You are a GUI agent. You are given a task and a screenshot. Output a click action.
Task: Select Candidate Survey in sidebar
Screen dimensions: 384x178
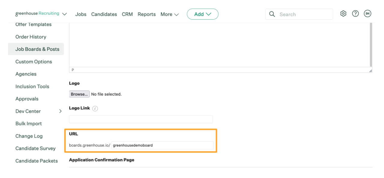click(x=35, y=148)
